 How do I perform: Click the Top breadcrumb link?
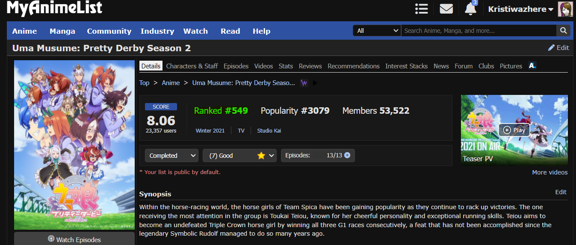click(x=144, y=83)
